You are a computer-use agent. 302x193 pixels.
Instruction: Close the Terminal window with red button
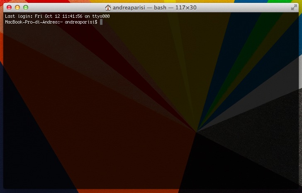(x=9, y=7)
